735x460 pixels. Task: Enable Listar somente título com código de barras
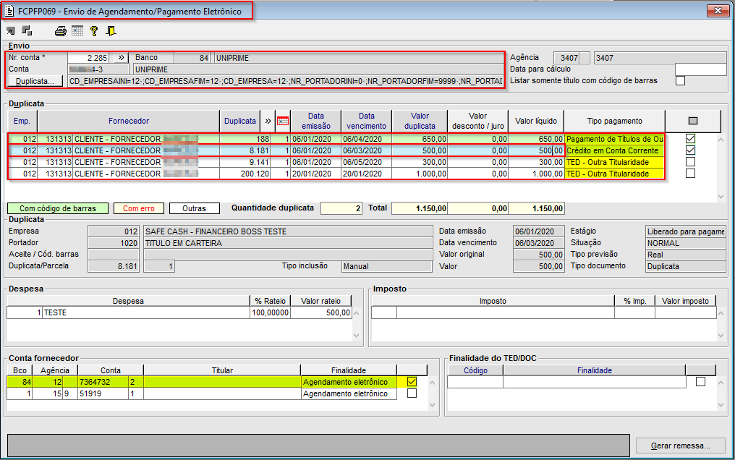(680, 81)
